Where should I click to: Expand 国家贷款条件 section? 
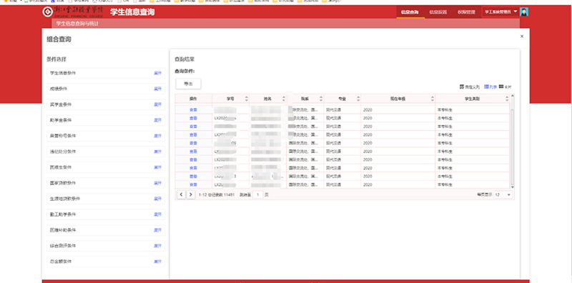[x=157, y=183]
